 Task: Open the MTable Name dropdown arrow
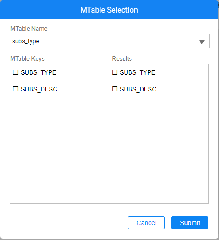[x=202, y=42]
